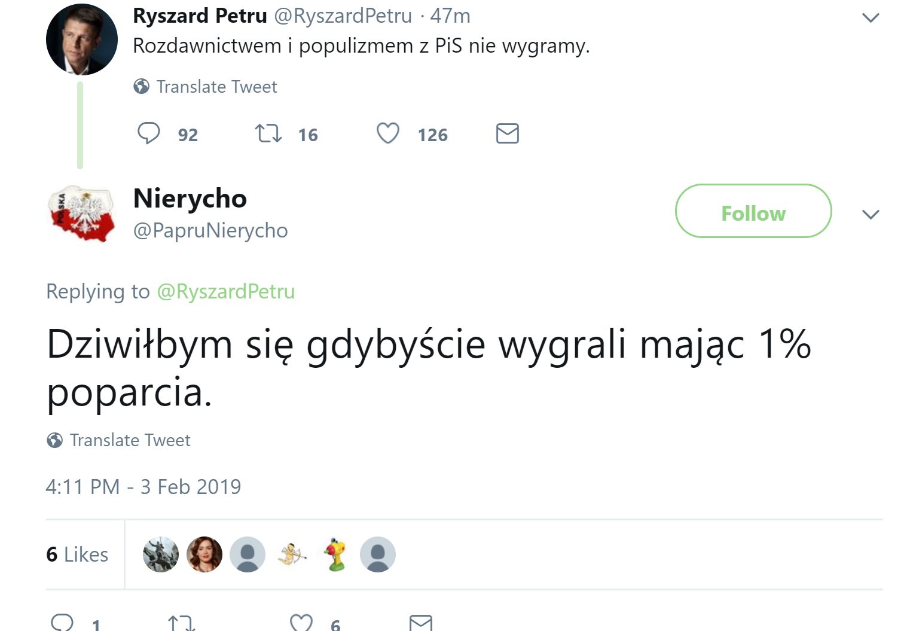
Task: Like Nierycho's reply with the heart icon
Action: [x=301, y=623]
